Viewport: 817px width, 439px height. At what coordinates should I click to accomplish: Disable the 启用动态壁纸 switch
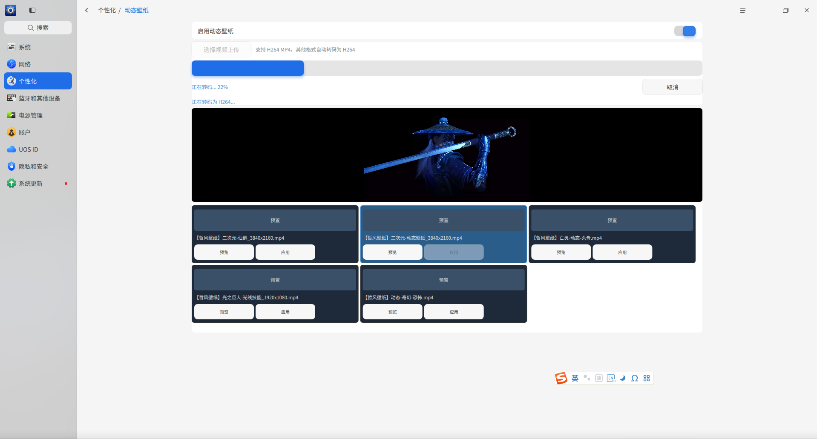[x=685, y=31]
